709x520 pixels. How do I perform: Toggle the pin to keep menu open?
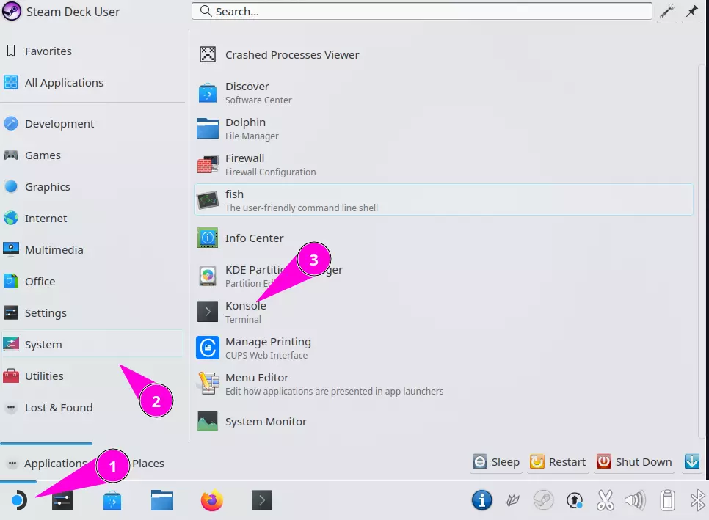click(x=692, y=11)
